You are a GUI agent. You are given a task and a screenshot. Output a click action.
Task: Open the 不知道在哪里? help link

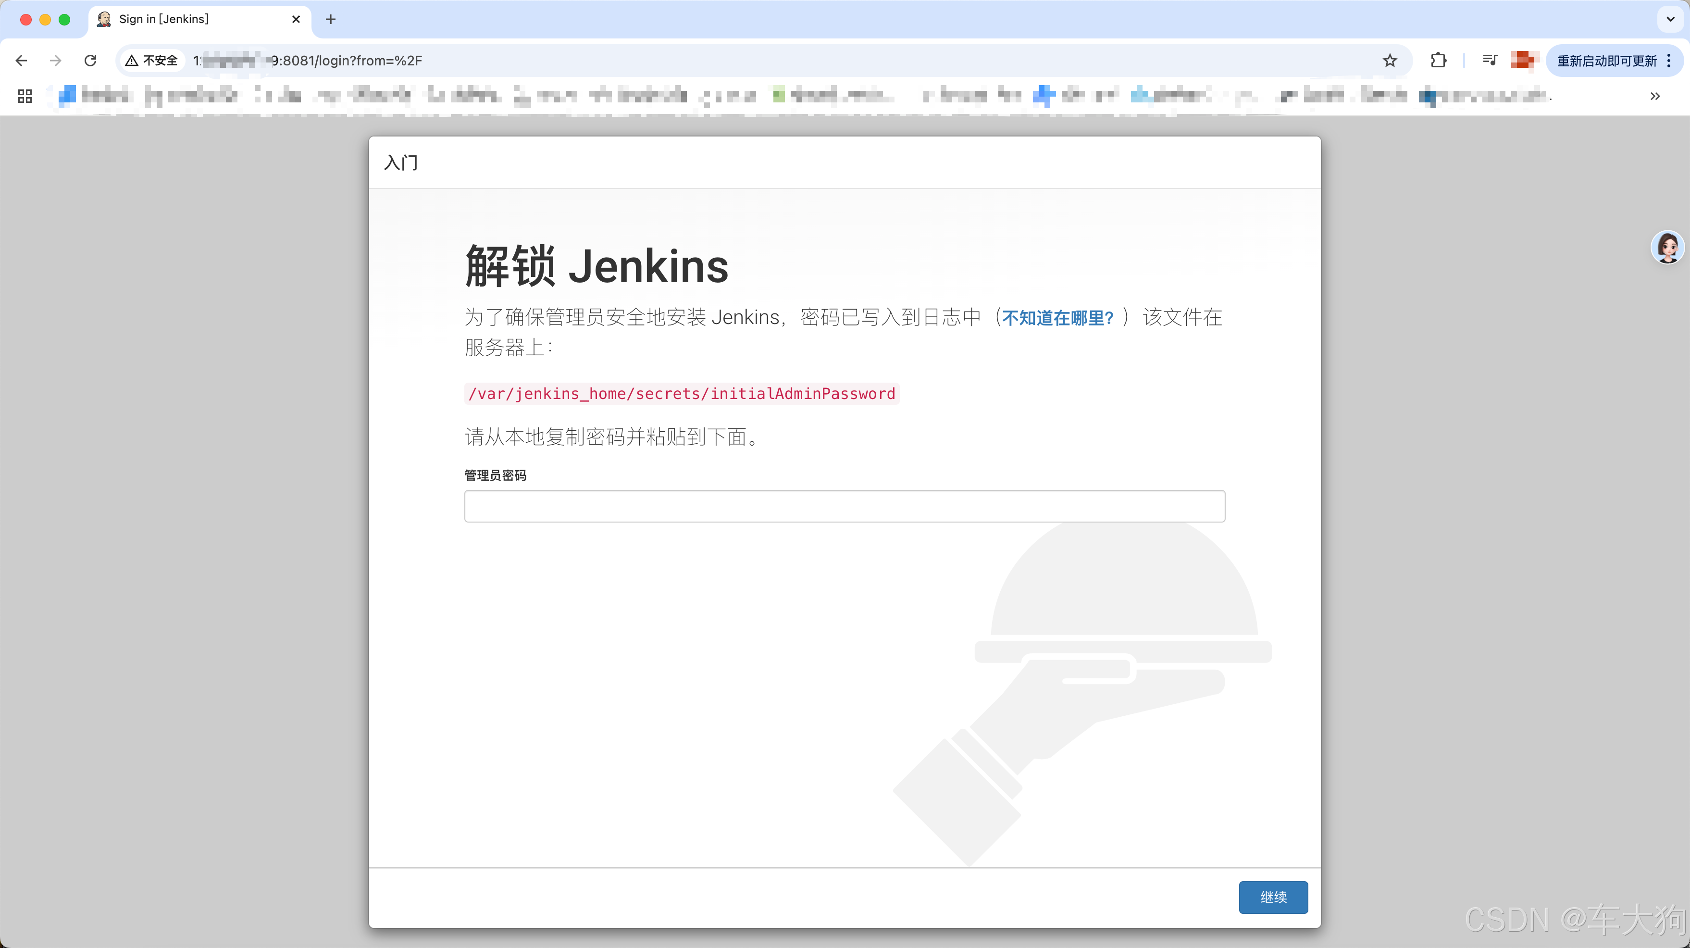click(1057, 318)
